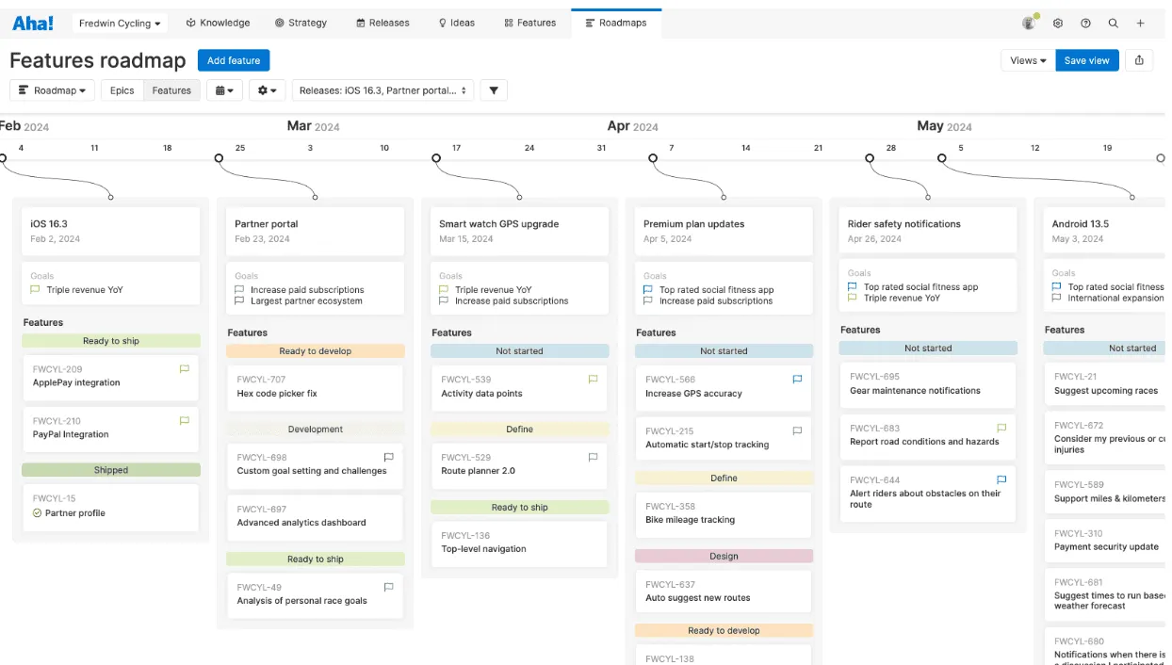Open the Features menu
1172x665 pixels.
coord(530,23)
